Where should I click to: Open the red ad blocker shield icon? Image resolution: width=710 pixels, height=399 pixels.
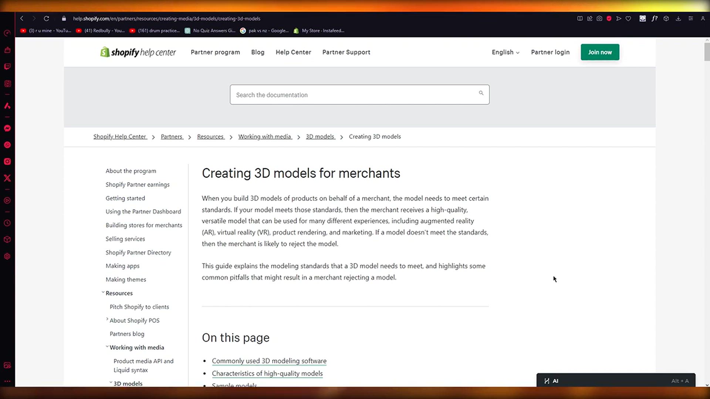coord(609,18)
